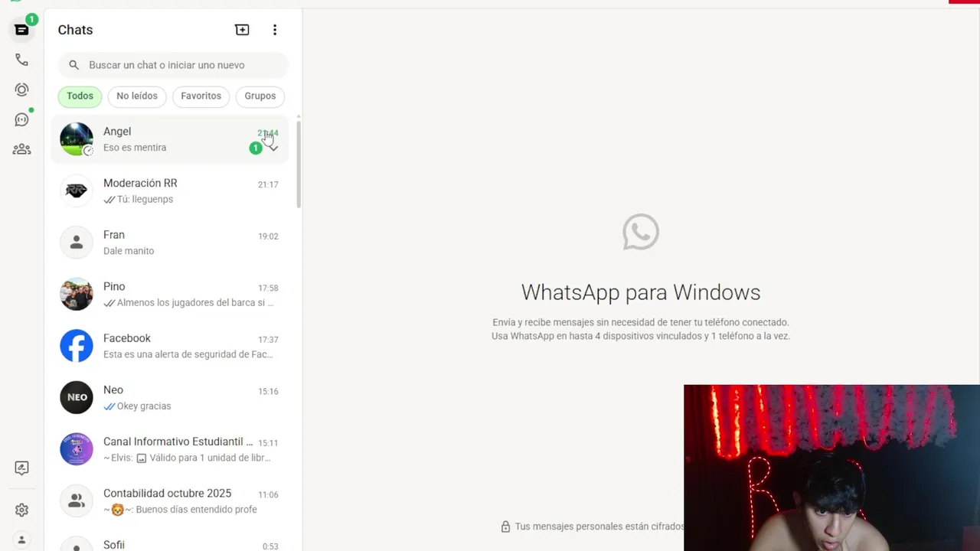The width and height of the screenshot is (980, 551).
Task: Click the WhatsApp logo in empty pane
Action: point(641,232)
